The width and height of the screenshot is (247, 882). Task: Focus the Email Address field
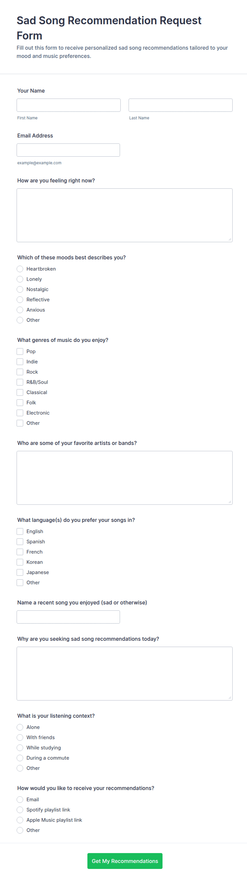[x=68, y=150]
